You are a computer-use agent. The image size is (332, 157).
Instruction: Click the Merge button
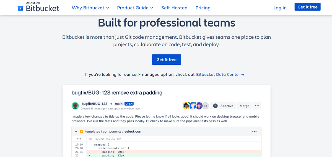coord(245,106)
